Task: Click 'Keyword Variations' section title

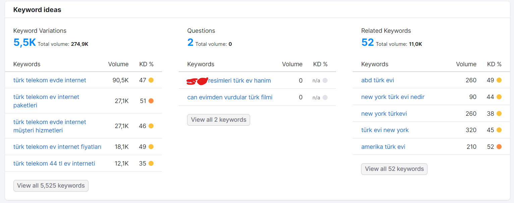Action: [40, 31]
